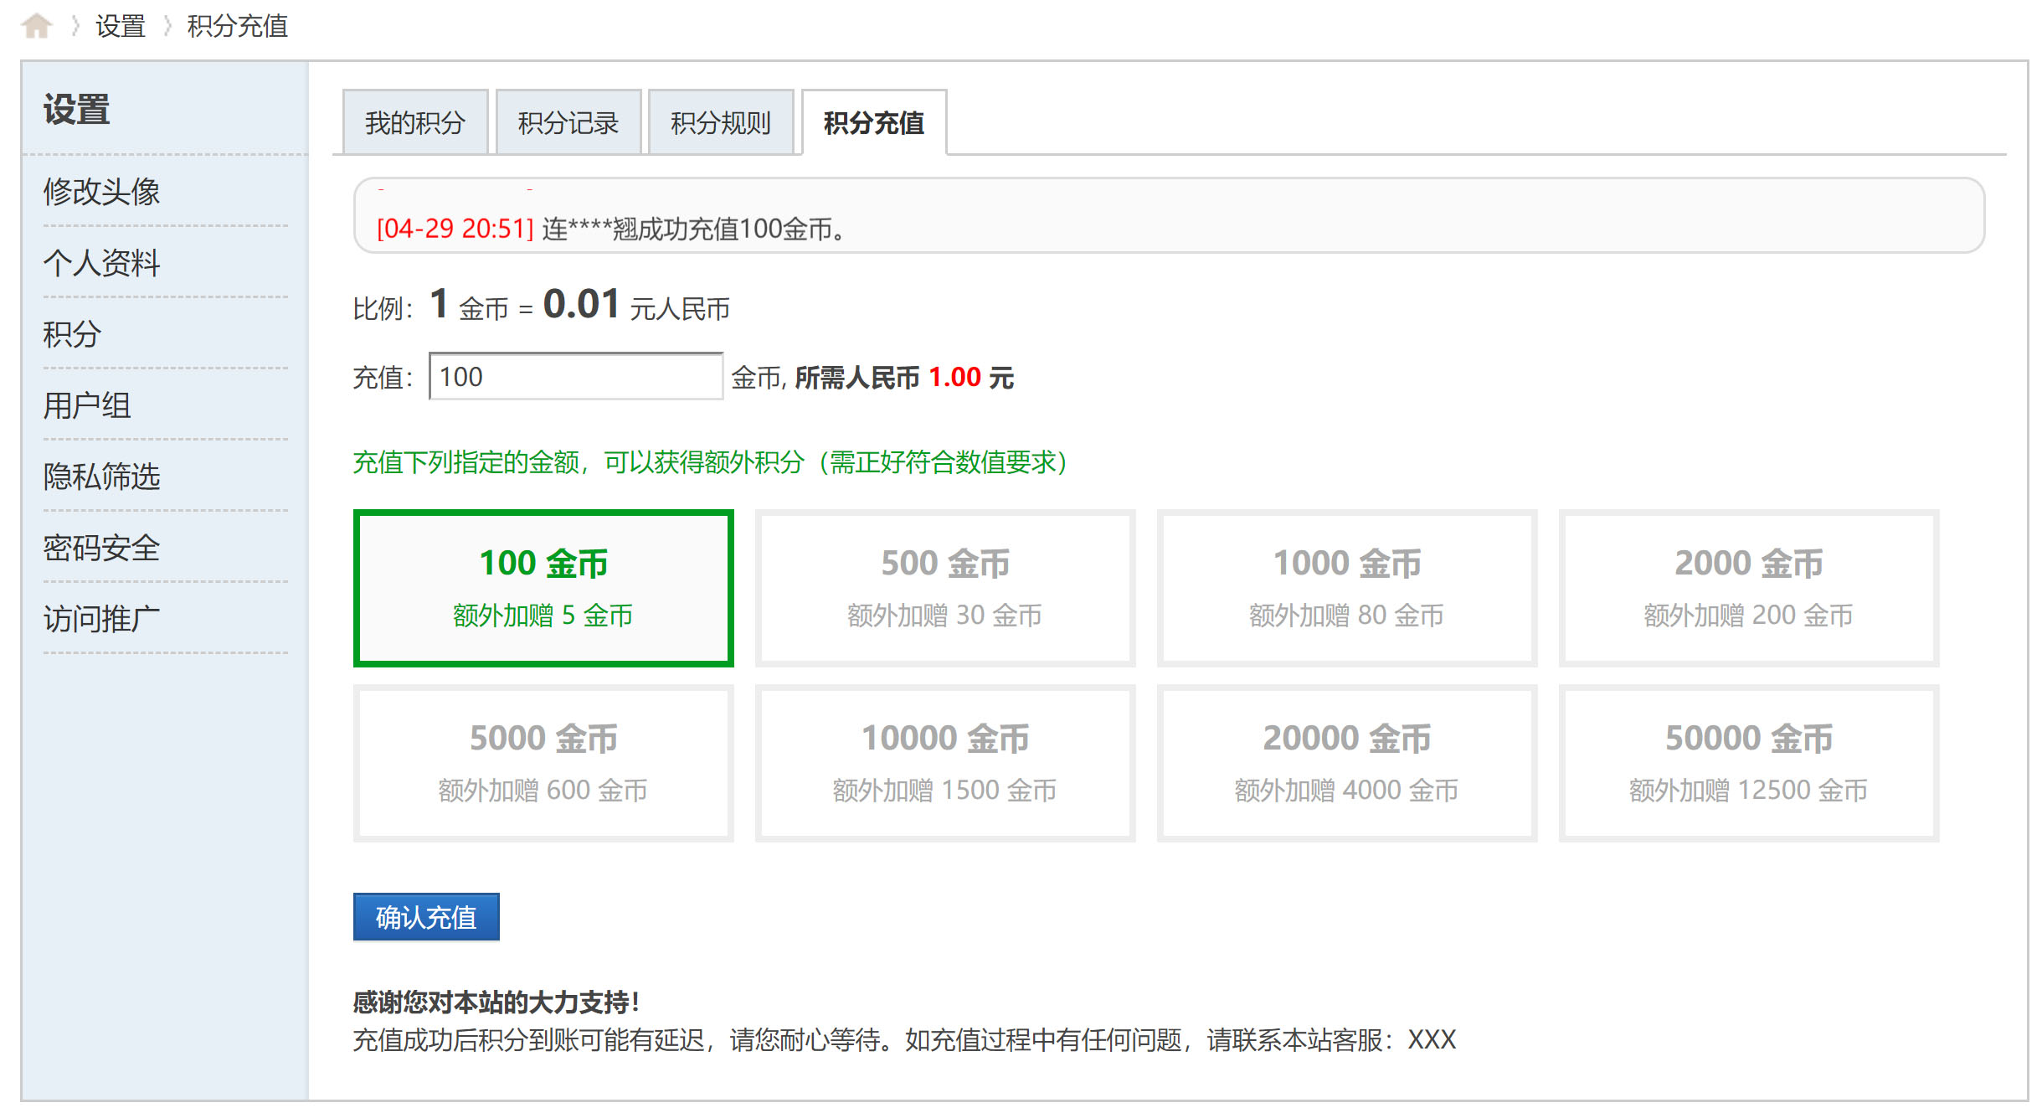
Task: Go to the home page icon
Action: pyautogui.click(x=36, y=26)
